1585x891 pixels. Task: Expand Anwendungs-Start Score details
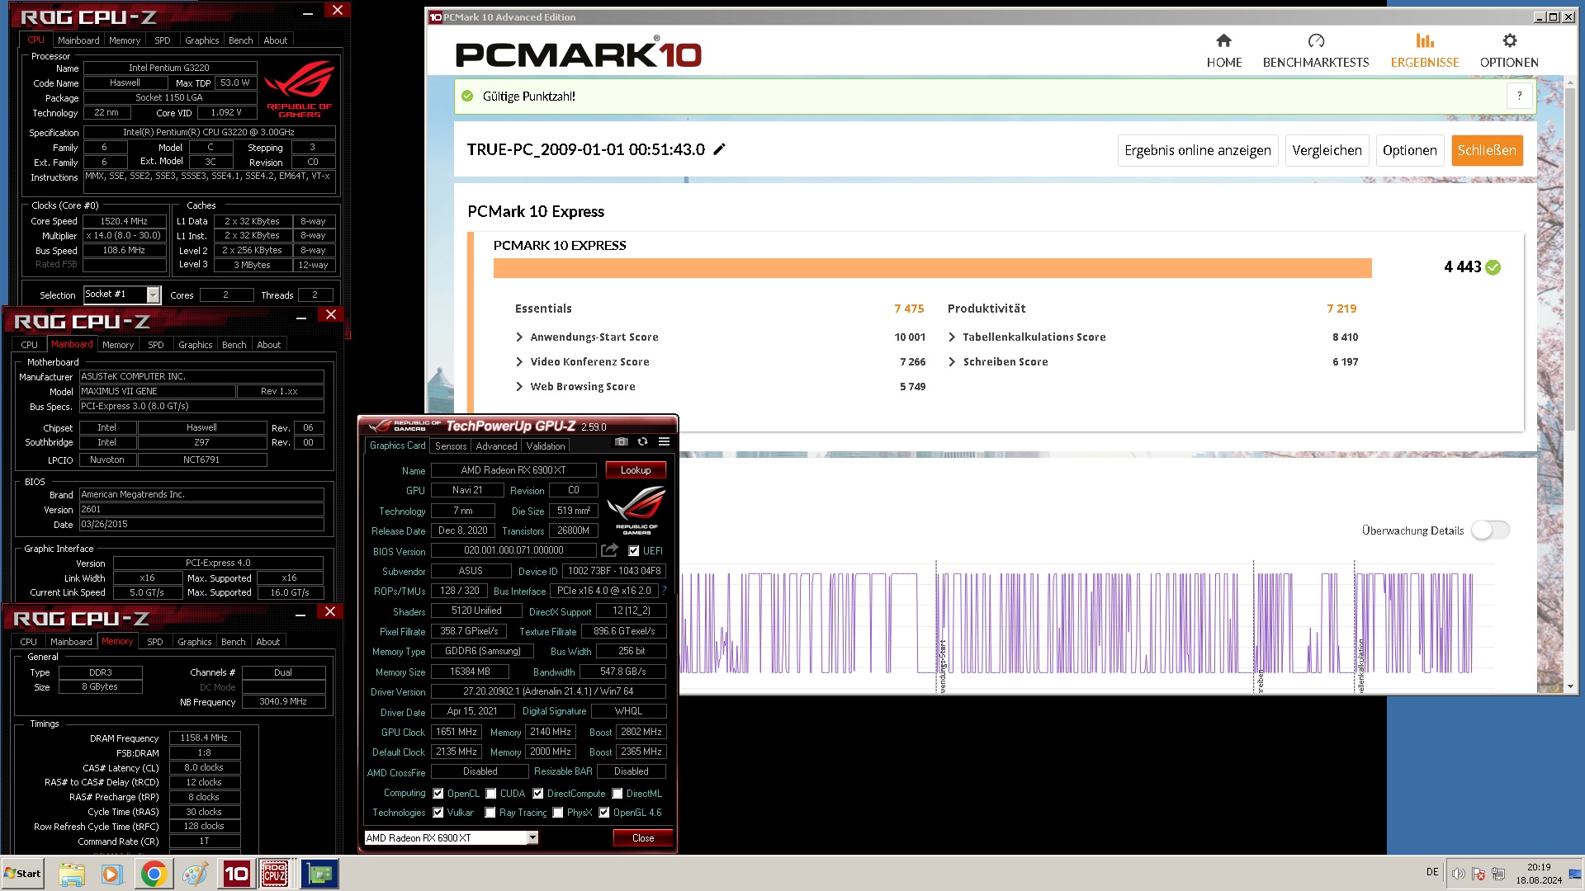click(519, 337)
